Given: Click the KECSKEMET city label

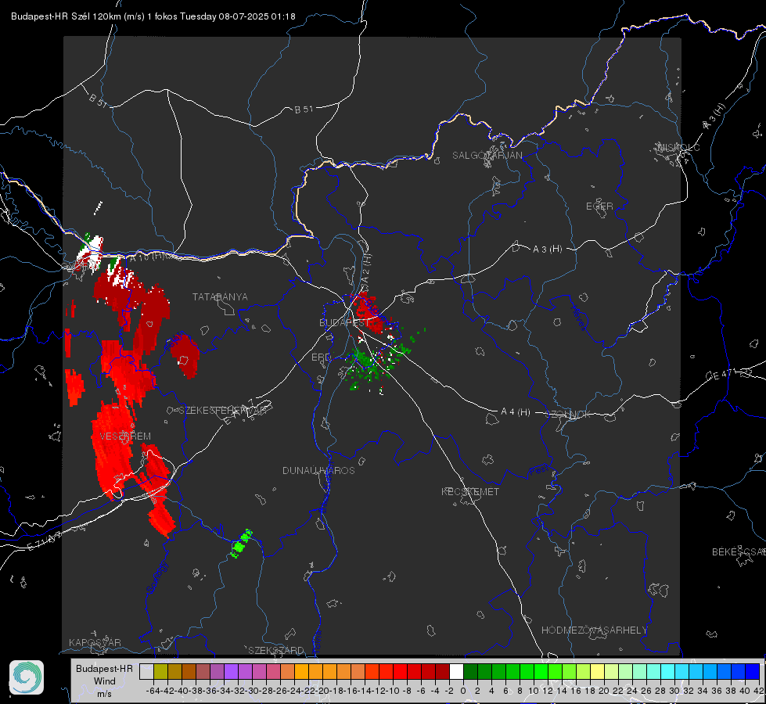Looking at the screenshot, I should [x=470, y=491].
